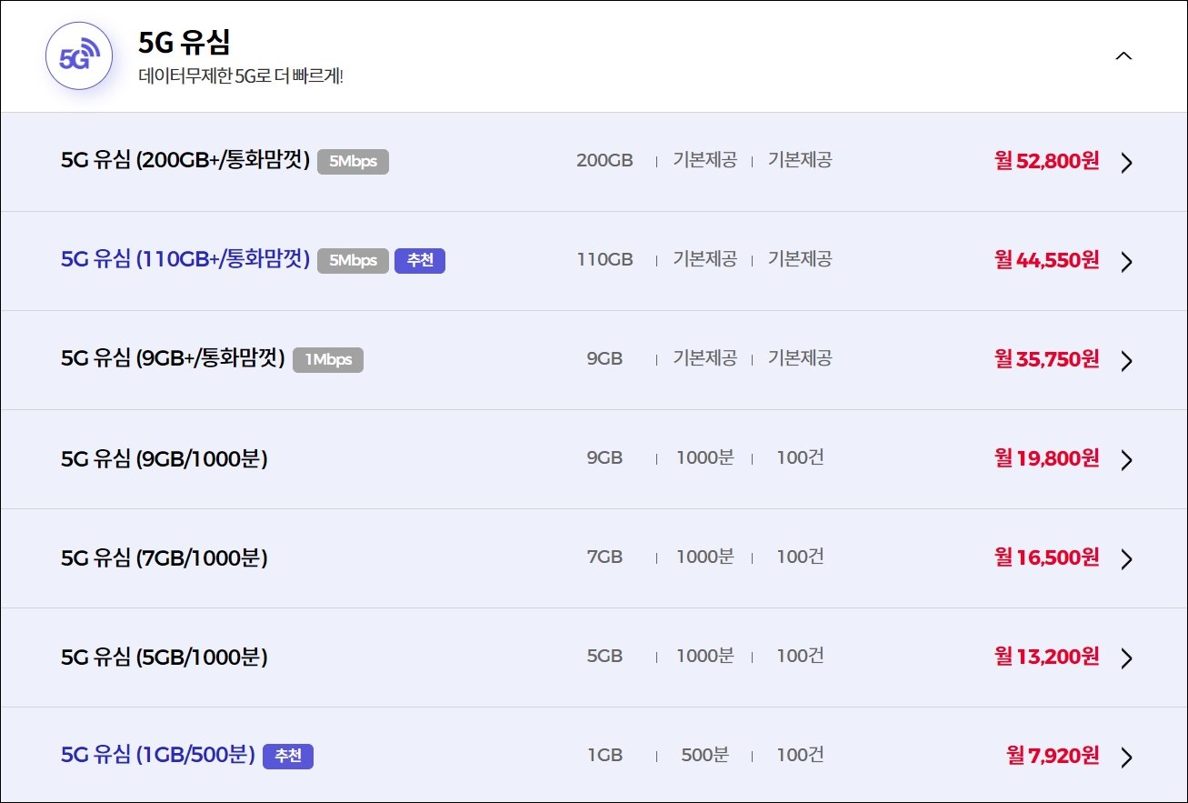Viewport: 1188px width, 803px height.
Task: Click 1000분 in the 7GB plan row
Action: (705, 557)
